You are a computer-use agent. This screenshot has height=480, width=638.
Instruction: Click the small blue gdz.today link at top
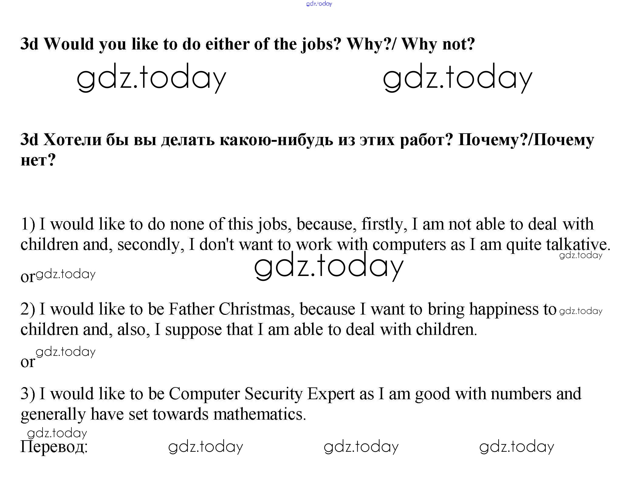[x=319, y=4]
